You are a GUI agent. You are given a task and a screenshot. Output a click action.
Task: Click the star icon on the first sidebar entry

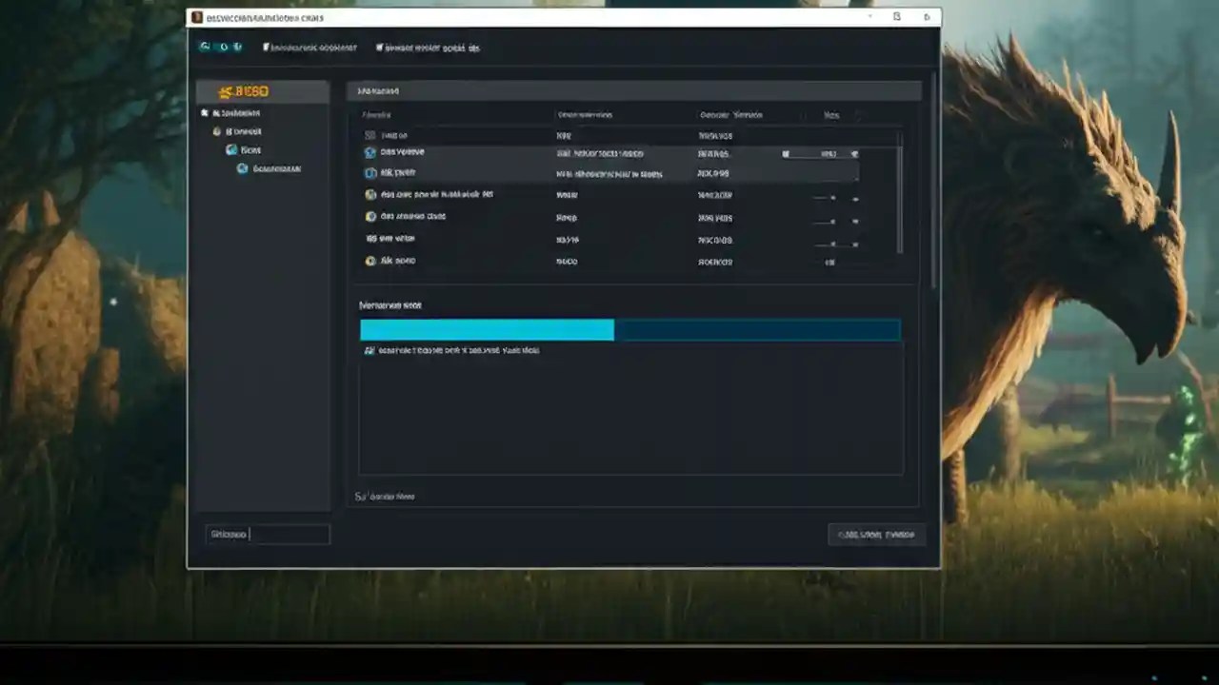(x=206, y=112)
